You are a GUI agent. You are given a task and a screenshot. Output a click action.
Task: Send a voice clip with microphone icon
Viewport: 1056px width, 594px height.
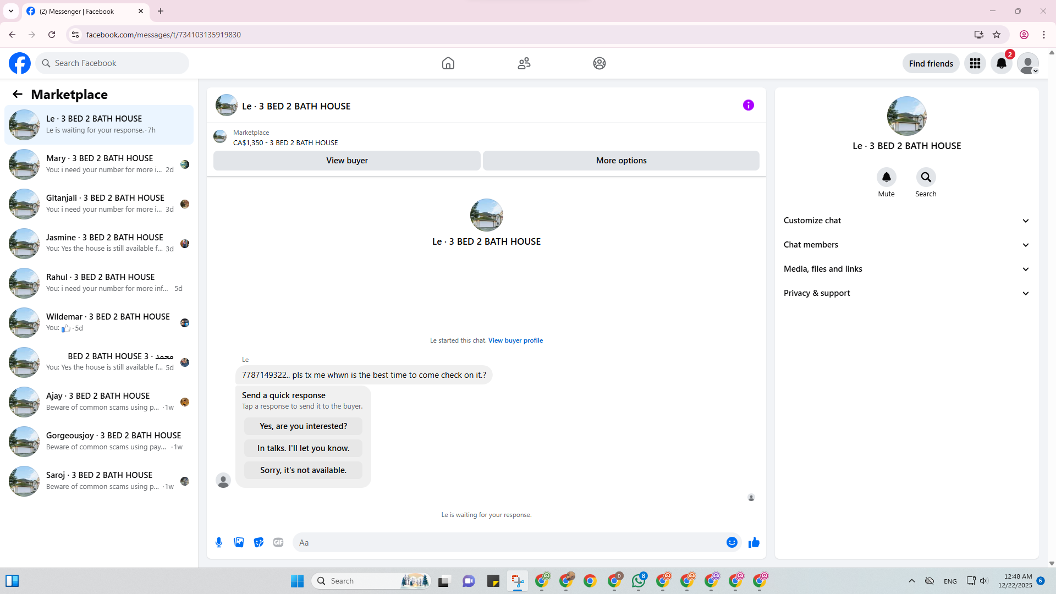[219, 542]
